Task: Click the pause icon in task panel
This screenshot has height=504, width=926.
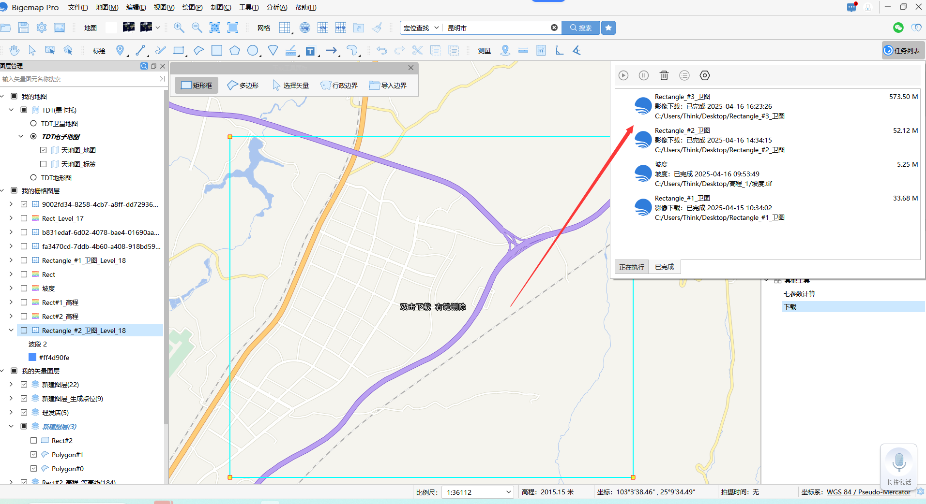Action: click(x=644, y=75)
